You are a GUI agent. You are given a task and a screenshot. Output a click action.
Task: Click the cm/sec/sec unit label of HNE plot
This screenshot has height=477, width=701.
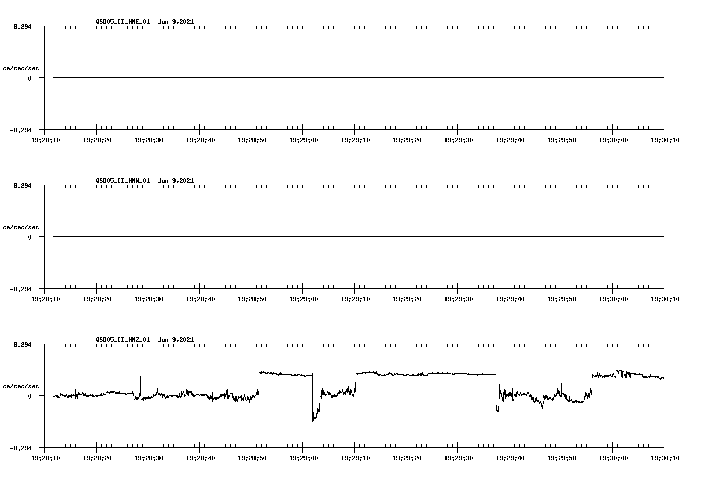point(21,68)
